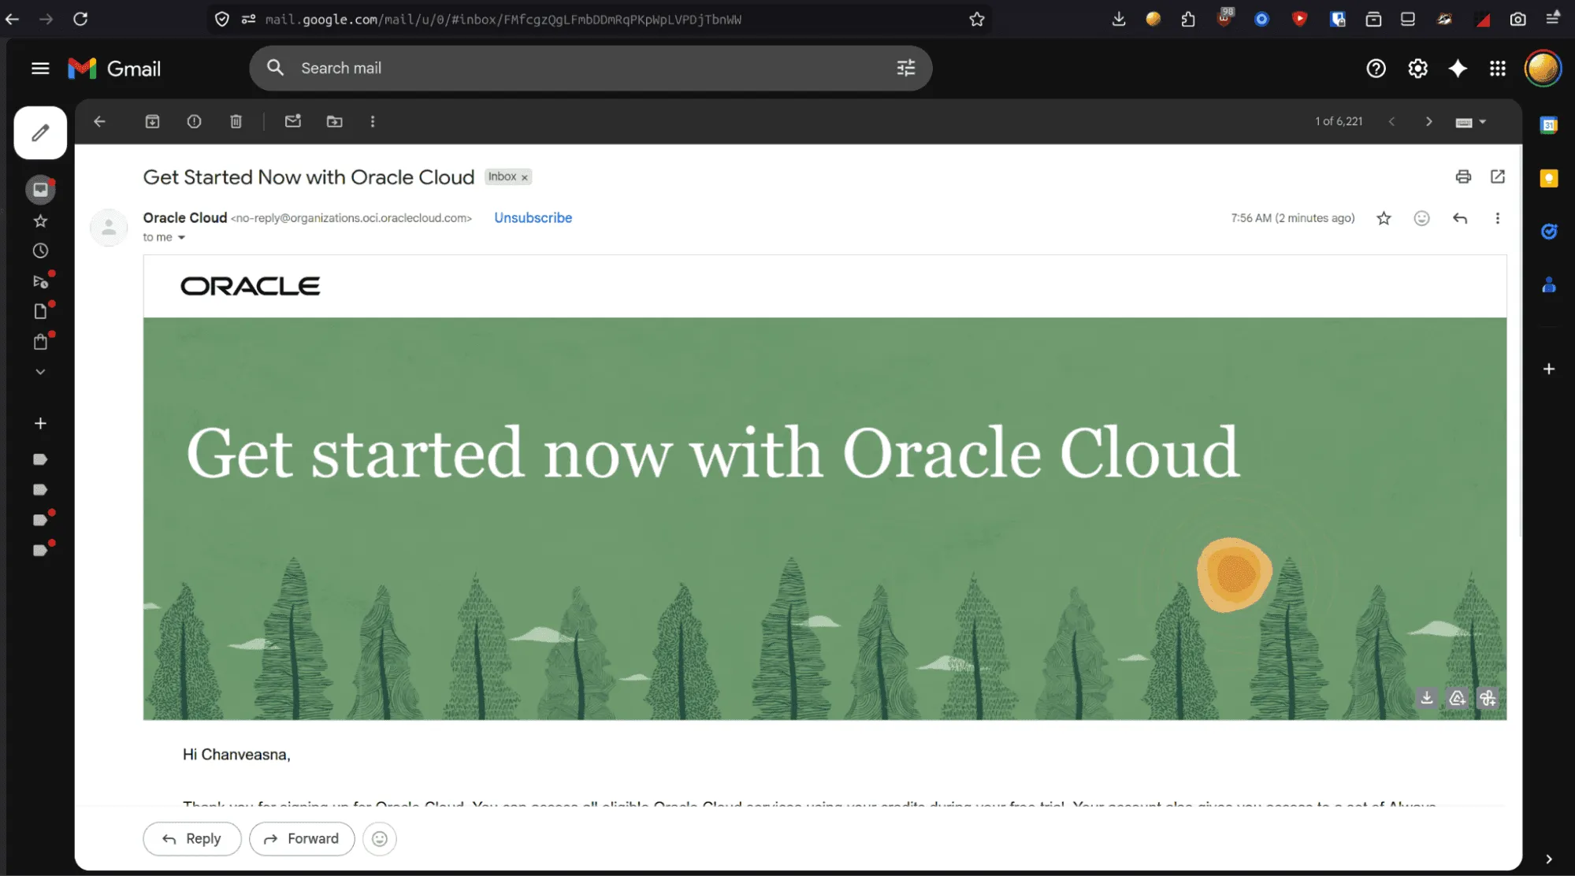The image size is (1575, 876).
Task: Click the sender name Oracle Cloud
Action: click(x=184, y=217)
